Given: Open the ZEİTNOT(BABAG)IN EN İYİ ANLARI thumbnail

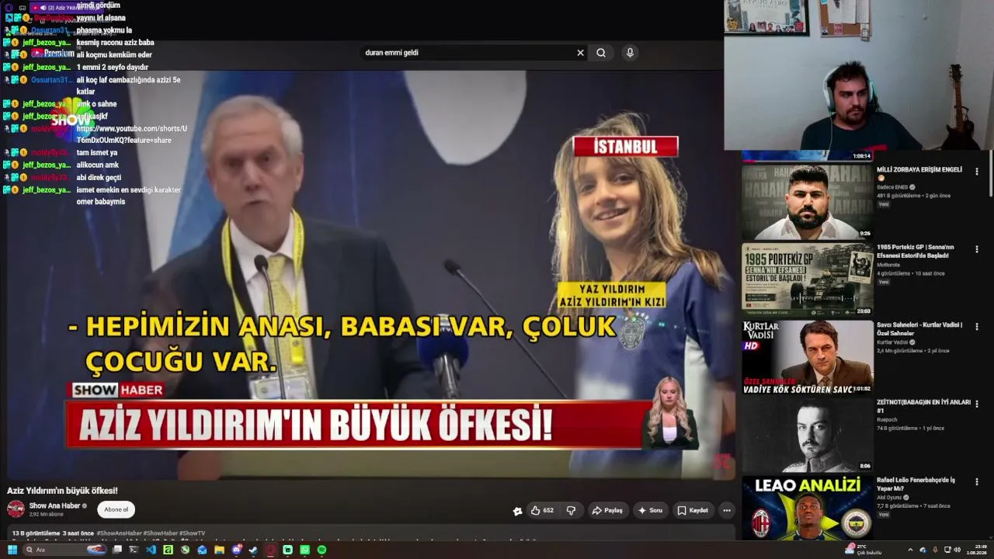Looking at the screenshot, I should click(x=808, y=434).
